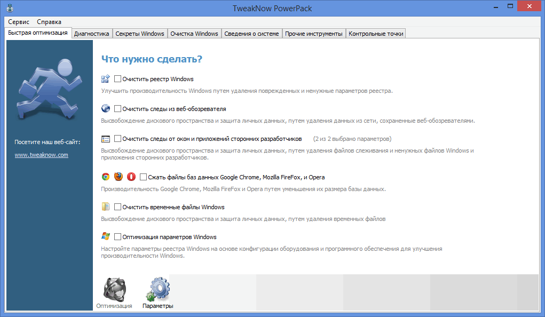This screenshot has height=317, width=545.
Task: Click the running man logo image
Action: tap(50, 90)
